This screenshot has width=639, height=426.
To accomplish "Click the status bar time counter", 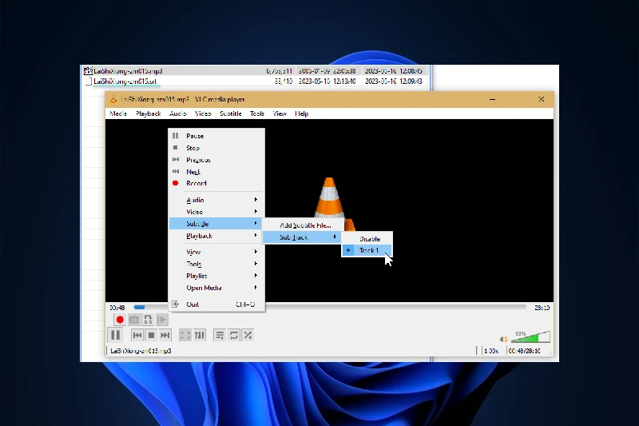I will point(525,351).
